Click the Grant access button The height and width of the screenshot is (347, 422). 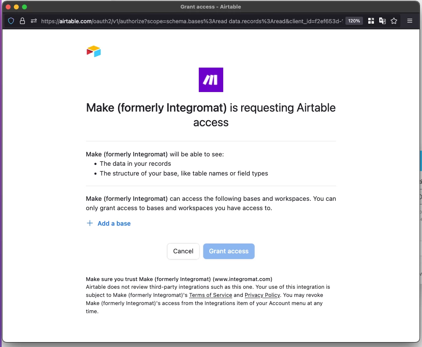229,251
